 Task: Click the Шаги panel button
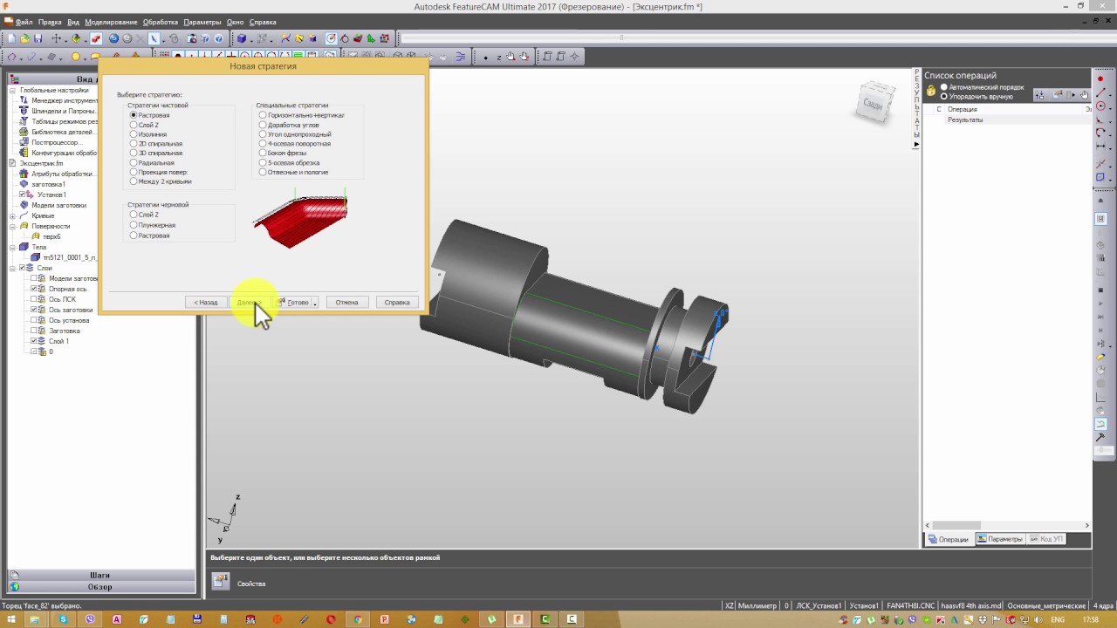(x=99, y=576)
